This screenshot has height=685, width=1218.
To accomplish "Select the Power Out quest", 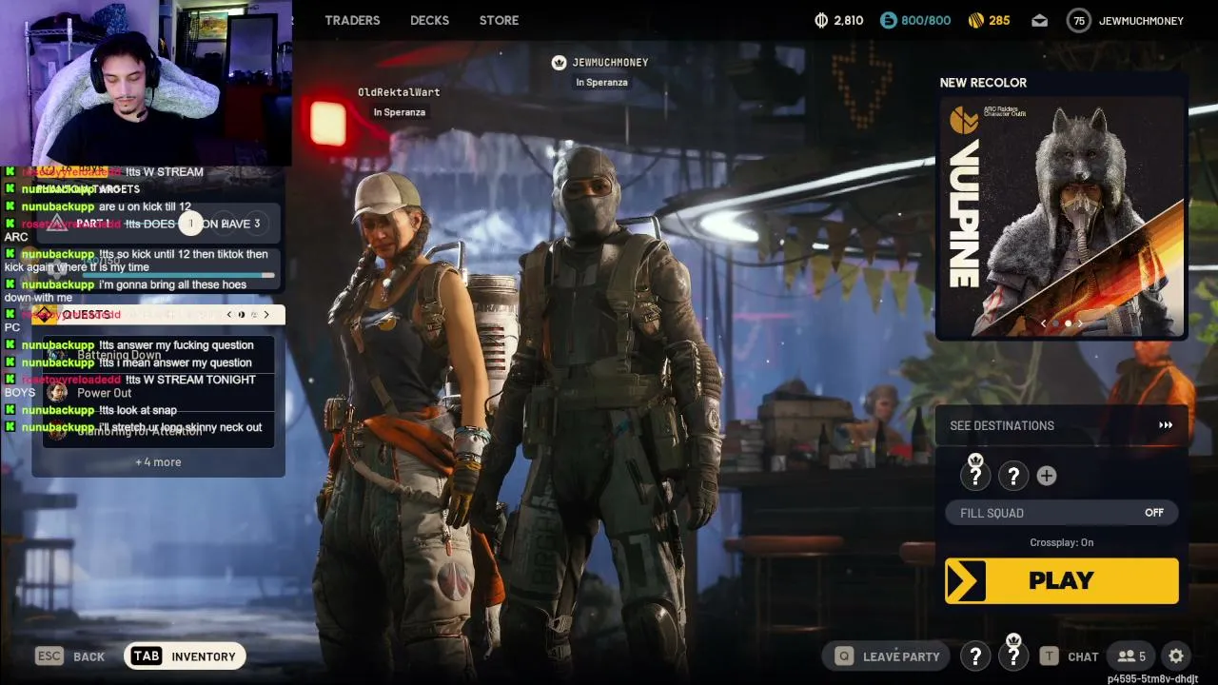I will [x=158, y=393].
